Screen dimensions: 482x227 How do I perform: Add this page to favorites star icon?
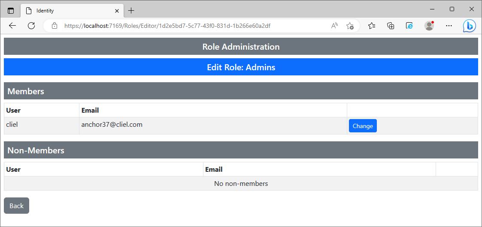(x=350, y=26)
